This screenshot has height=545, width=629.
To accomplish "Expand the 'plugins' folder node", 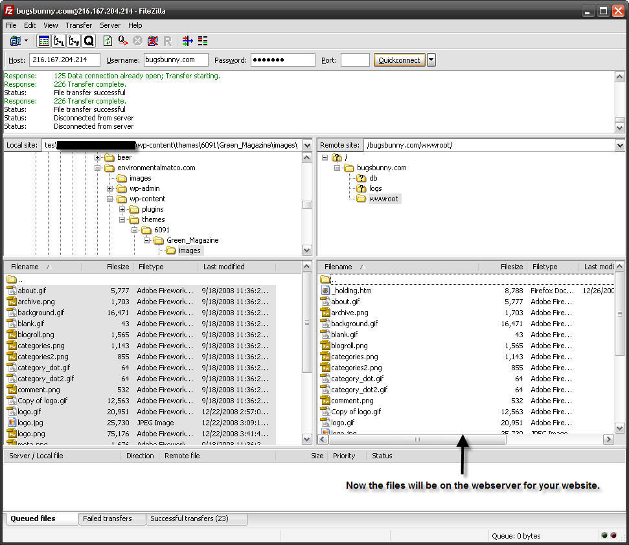I will tap(122, 209).
